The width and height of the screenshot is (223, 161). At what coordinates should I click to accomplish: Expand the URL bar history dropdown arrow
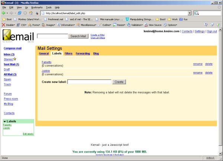(190, 13)
